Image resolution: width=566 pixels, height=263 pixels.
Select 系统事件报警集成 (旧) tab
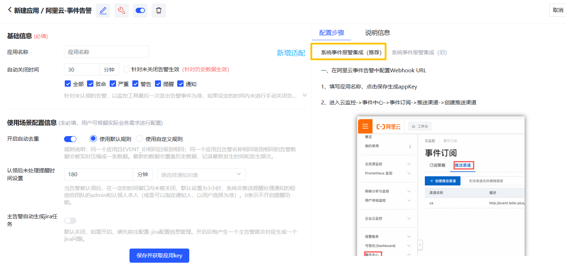tap(419, 53)
